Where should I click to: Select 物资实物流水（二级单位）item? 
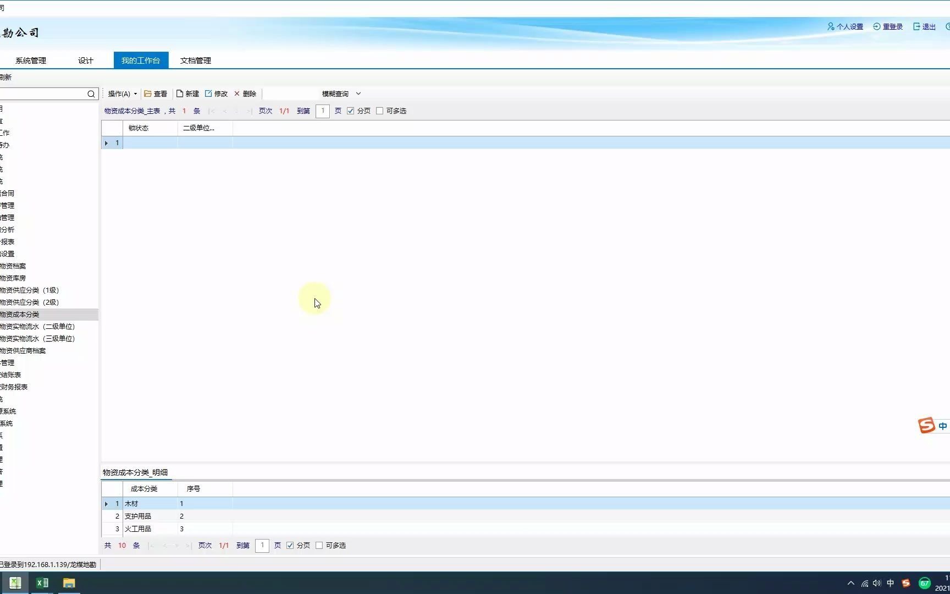point(37,327)
